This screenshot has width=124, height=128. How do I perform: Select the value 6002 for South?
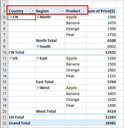(x=101, y=46)
